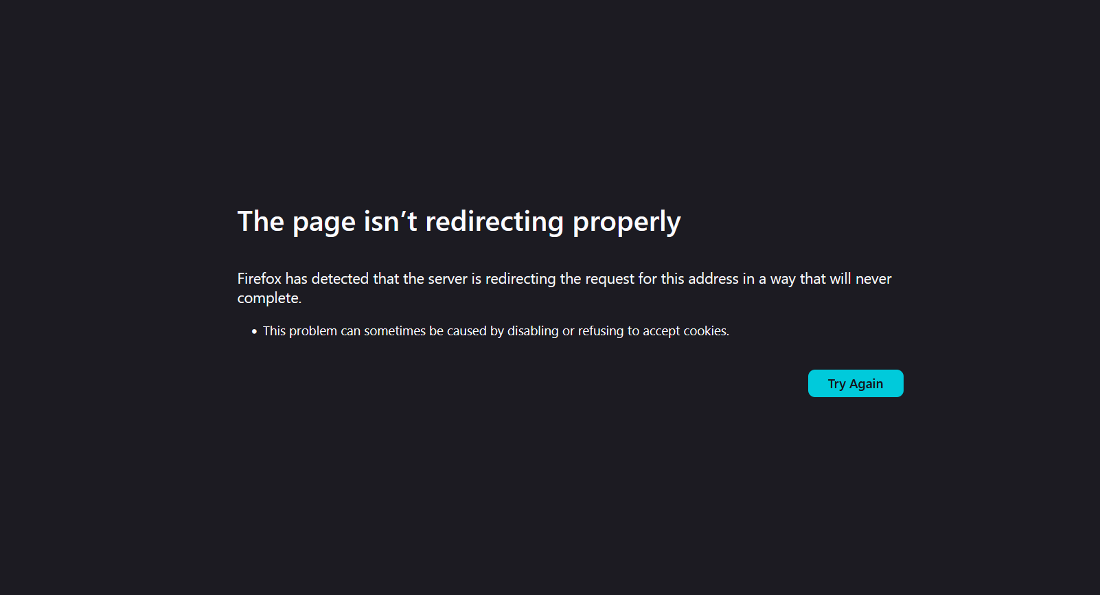Click the word "This" starting the bullet item
1100x595 pixels.
pyautogui.click(x=274, y=331)
